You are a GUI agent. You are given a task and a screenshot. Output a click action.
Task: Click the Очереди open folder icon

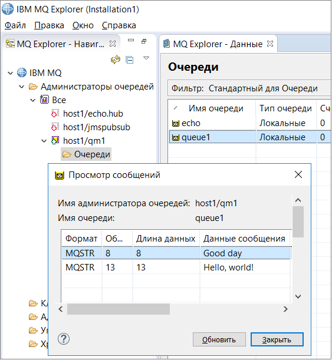[x=67, y=154]
